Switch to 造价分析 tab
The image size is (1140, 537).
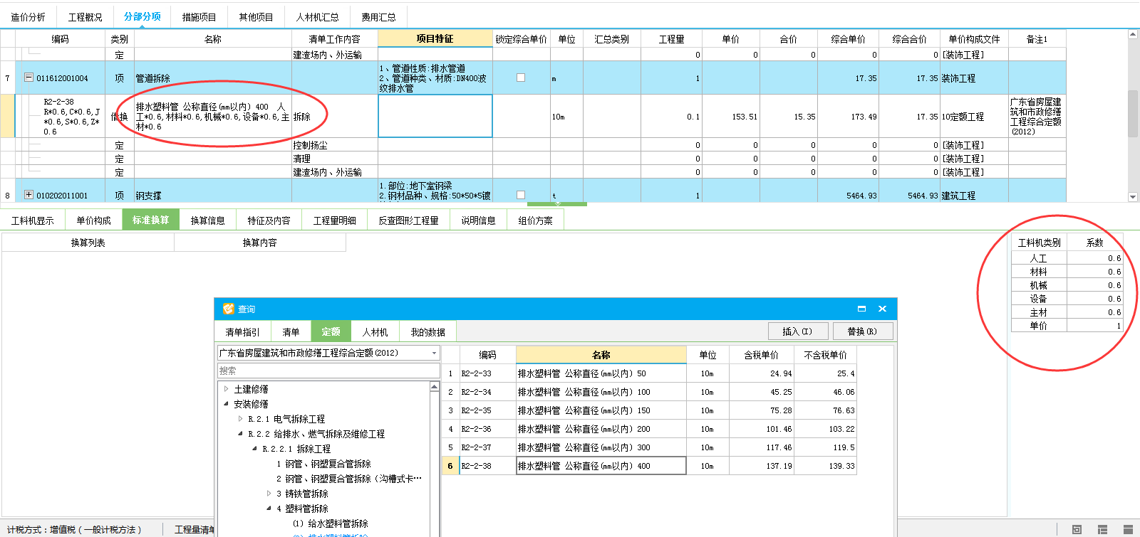point(28,17)
